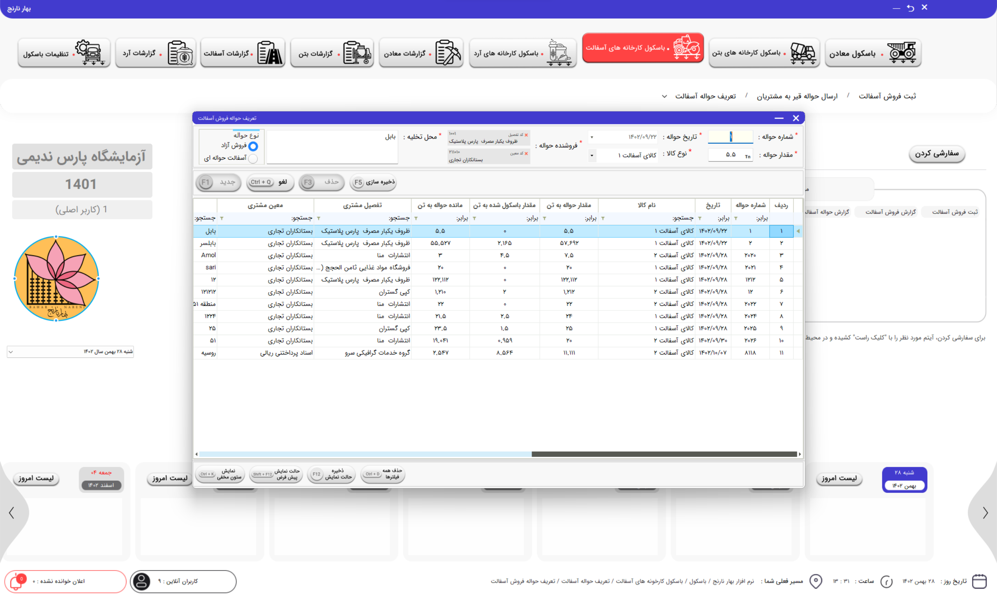Expand the date selector under logo
This screenshot has width=997, height=598.
[x=11, y=352]
